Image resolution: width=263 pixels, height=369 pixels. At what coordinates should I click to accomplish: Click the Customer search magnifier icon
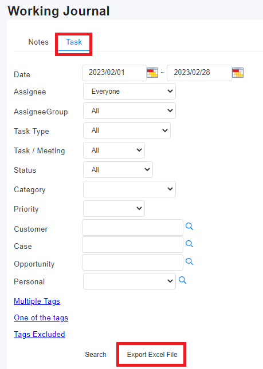[x=189, y=227]
